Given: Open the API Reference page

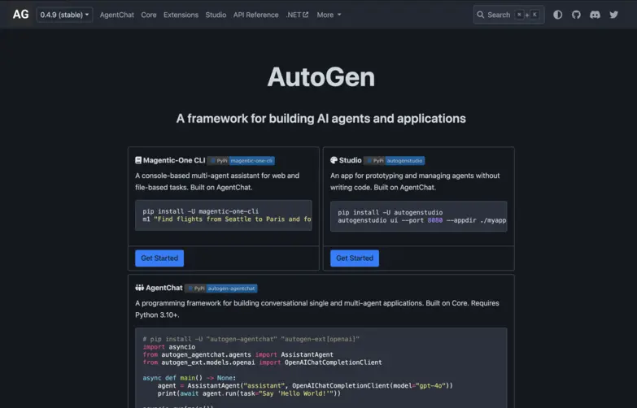Looking at the screenshot, I should click(256, 15).
